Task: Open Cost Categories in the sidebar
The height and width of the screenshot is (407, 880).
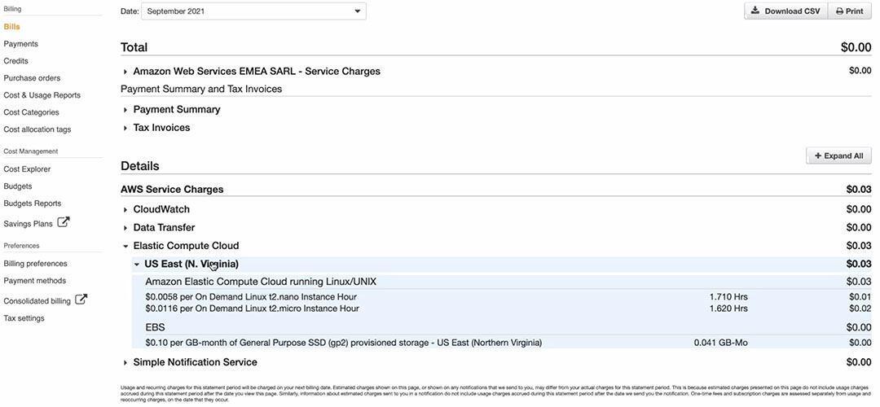Action: [x=32, y=112]
